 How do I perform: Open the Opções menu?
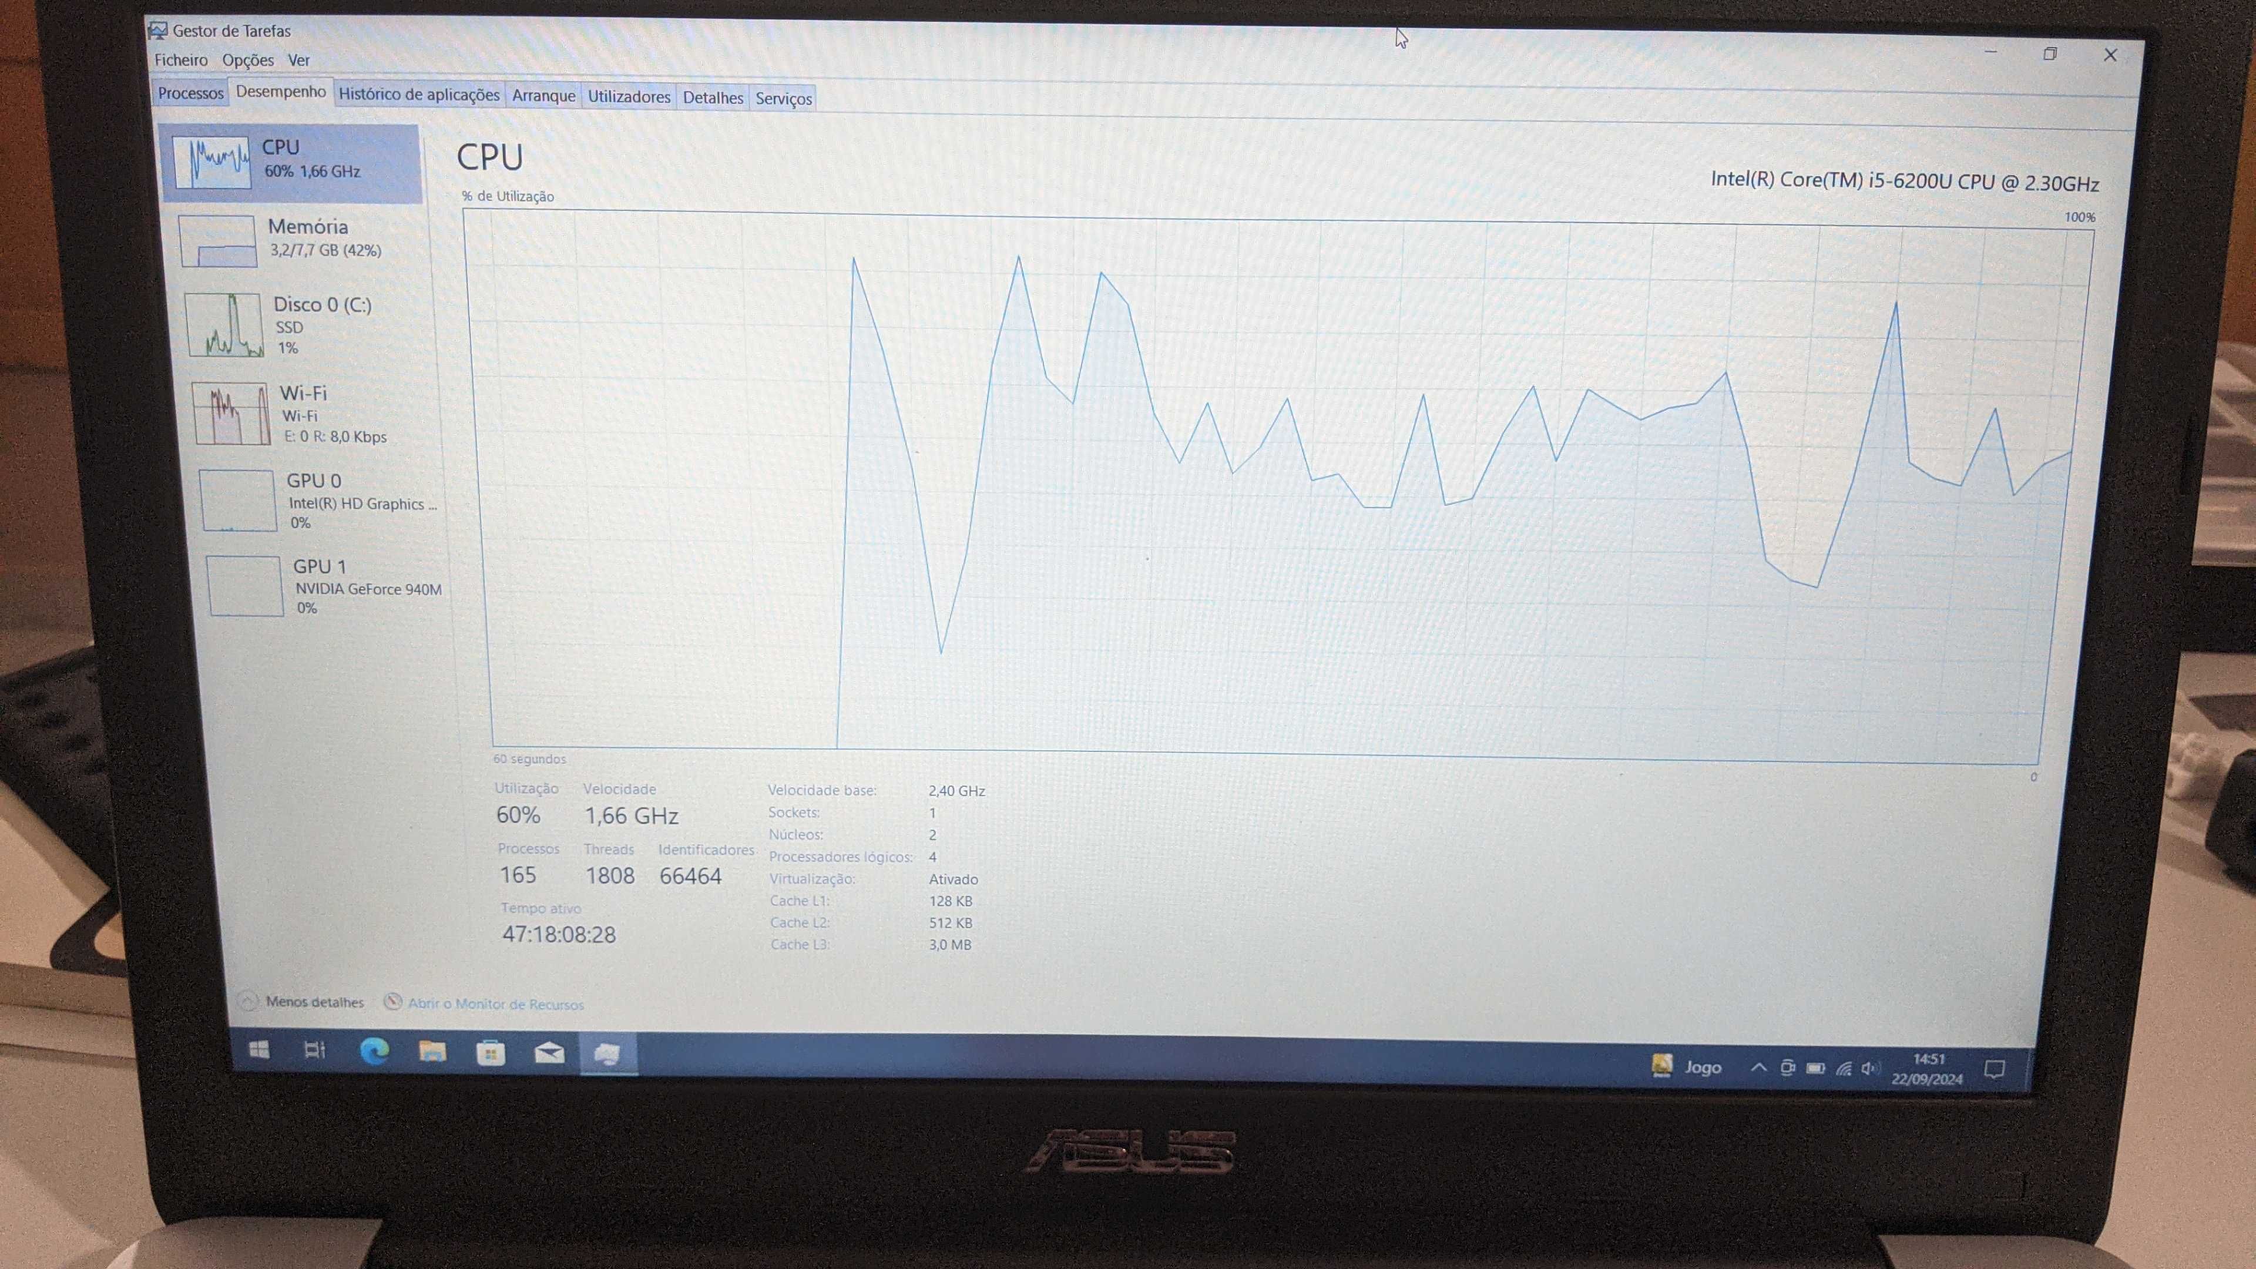tap(248, 59)
